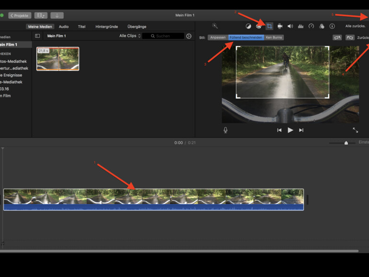Go back to Projekte
This screenshot has height=277, width=369.
click(20, 15)
